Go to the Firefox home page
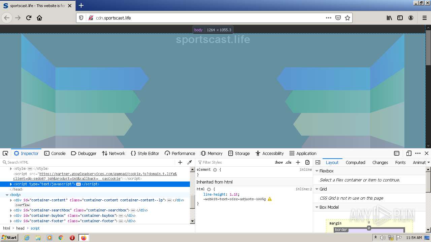Screen dimensions: 431x242 (x=39, y=18)
